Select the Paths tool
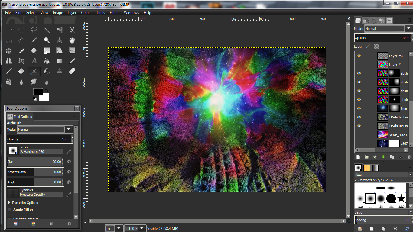 click(x=21, y=40)
